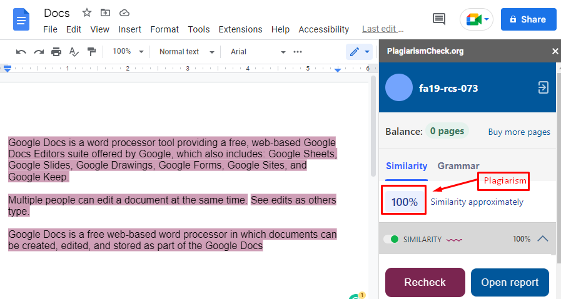Click the fa19-rcs-073 profile avatar

[399, 87]
